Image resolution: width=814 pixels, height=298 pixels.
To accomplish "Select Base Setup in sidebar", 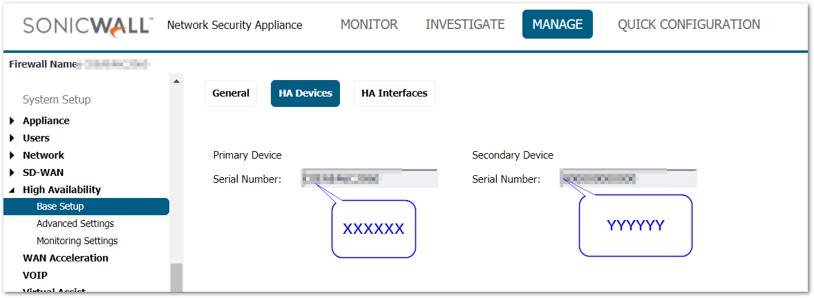I will (60, 206).
